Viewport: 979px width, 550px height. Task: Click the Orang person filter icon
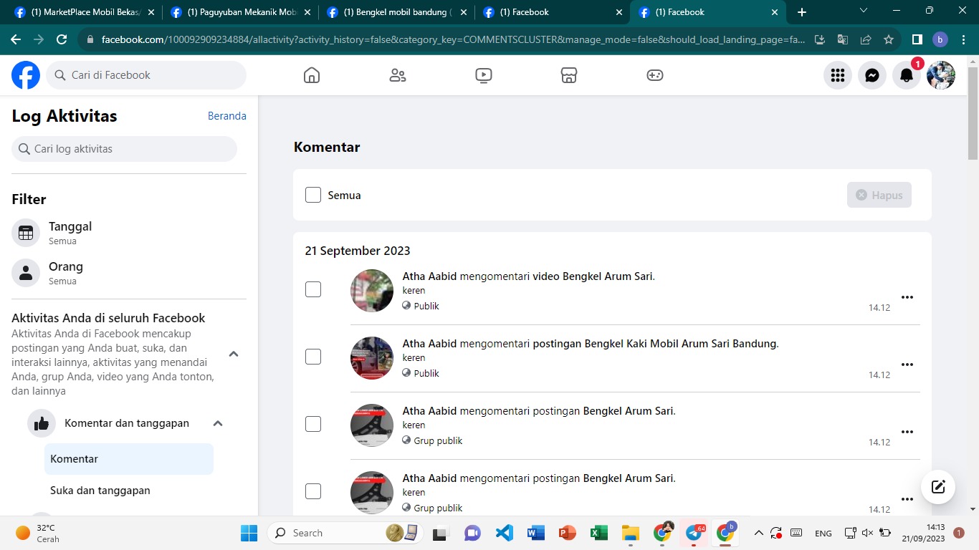(26, 273)
